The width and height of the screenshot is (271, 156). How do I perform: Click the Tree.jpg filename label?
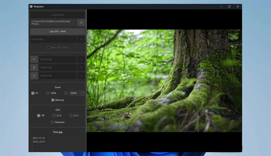click(58, 132)
